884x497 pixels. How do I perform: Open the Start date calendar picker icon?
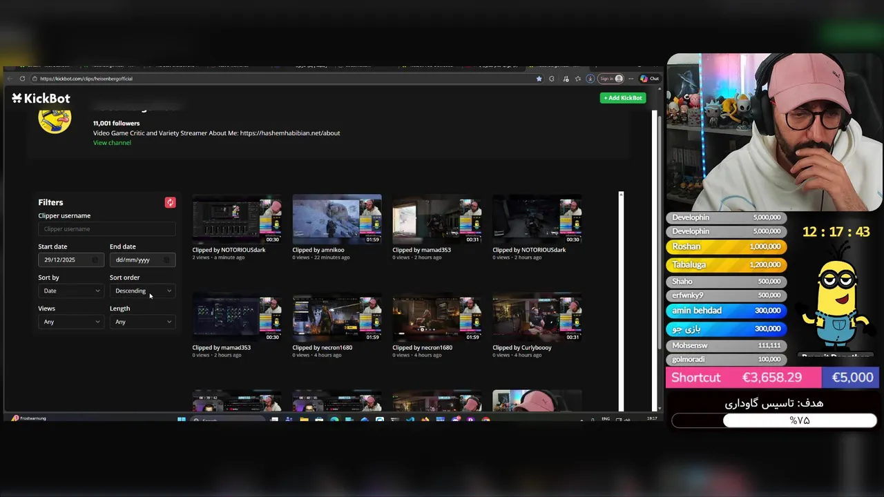[96, 260]
